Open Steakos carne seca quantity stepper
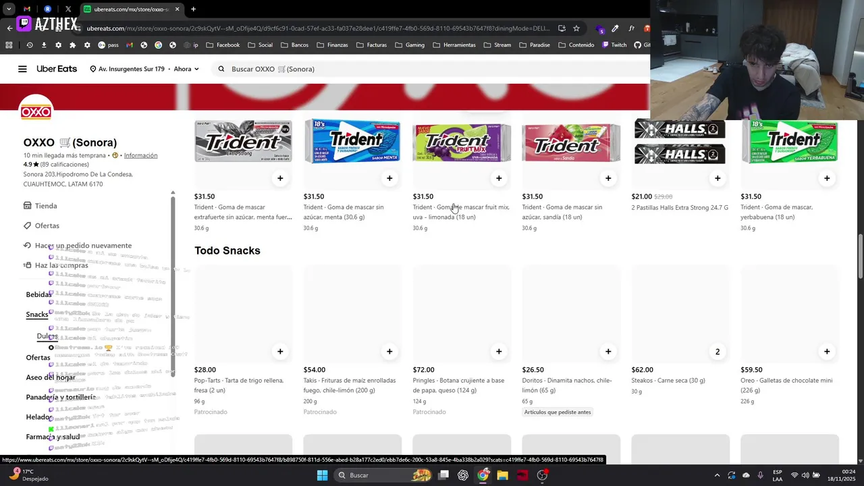Viewport: 864px width, 486px height. 718,351
